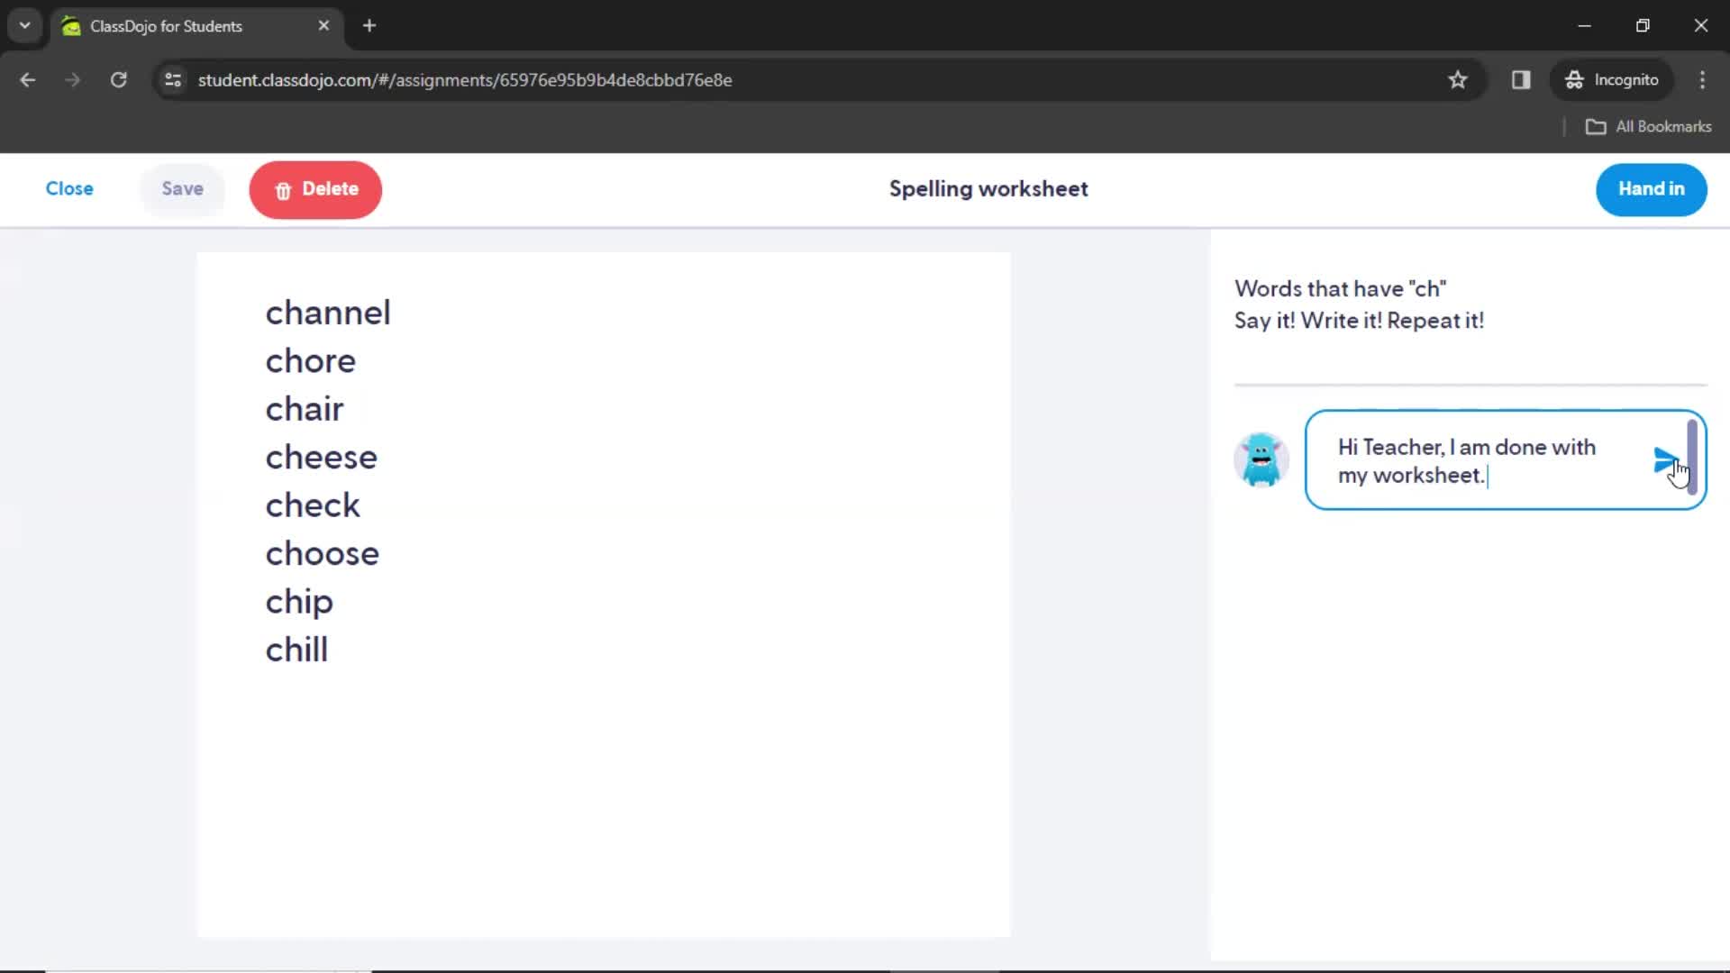Click the Save button
Viewport: 1730px width, 973px height.
[x=182, y=189]
